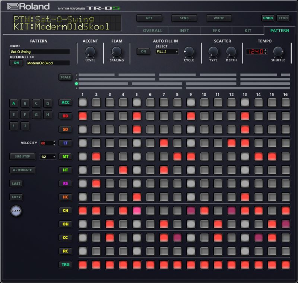
Task: Click the GET button
Action: [x=149, y=18]
